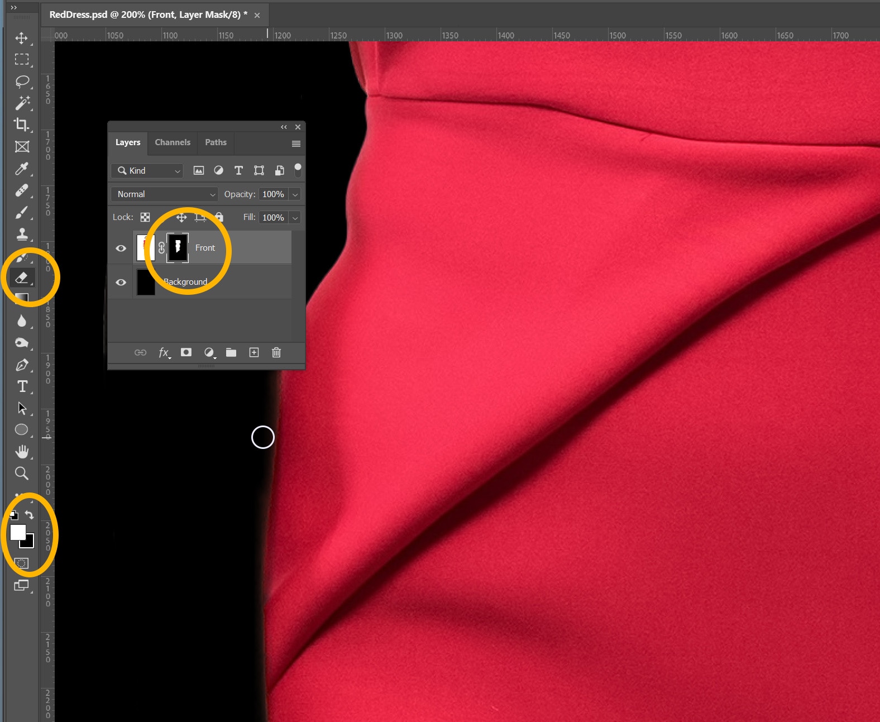
Task: Select the Eyedropper tool
Action: 22,169
